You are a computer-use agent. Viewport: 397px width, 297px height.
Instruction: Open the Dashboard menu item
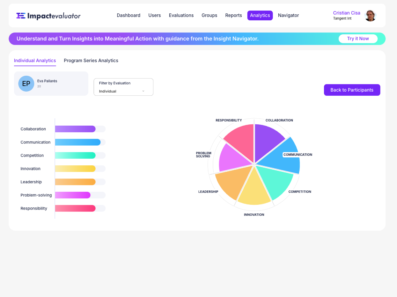pos(129,15)
